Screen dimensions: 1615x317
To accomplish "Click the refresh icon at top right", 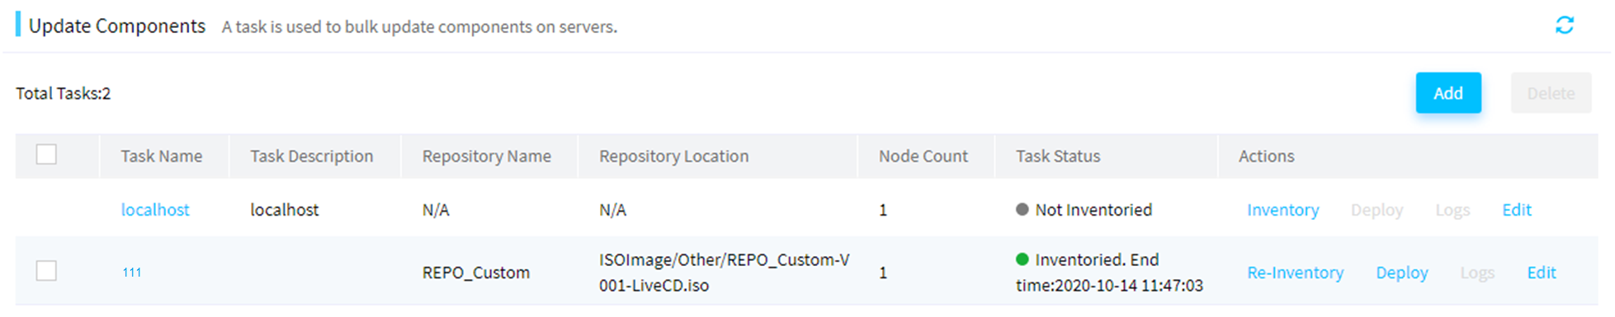I will (1564, 26).
